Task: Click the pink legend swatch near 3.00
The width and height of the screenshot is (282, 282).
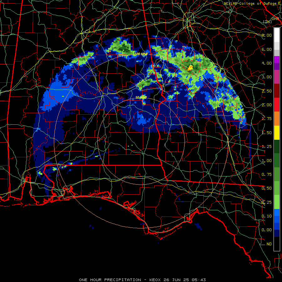Action: pyautogui.click(x=277, y=77)
